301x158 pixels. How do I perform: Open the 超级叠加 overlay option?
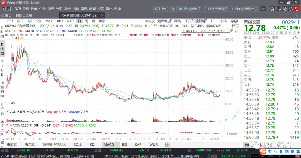(x=164, y=21)
